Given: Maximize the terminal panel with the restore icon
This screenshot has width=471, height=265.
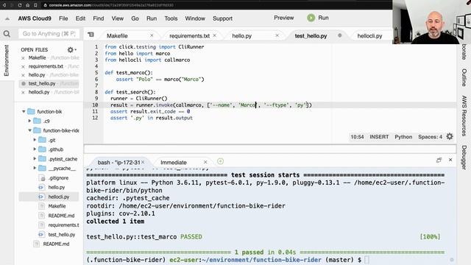Looking at the screenshot, I should (439, 160).
